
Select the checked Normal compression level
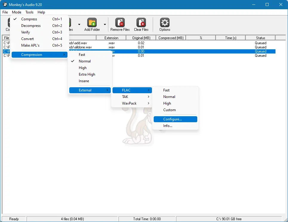pos(90,61)
